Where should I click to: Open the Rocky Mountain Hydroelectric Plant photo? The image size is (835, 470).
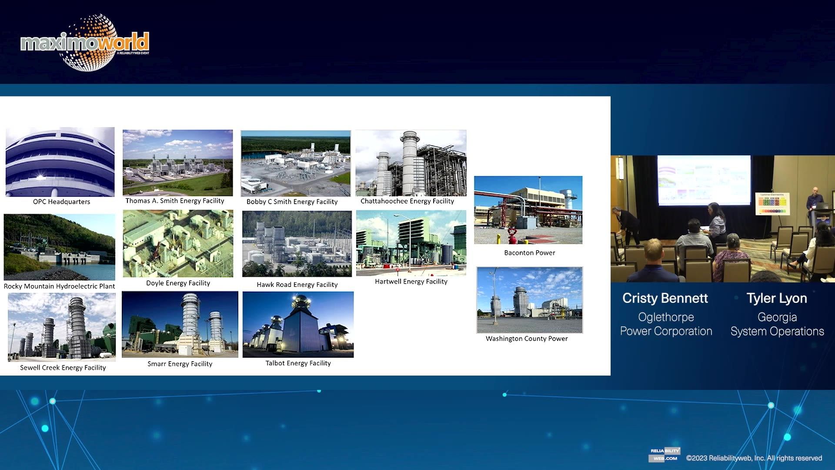(x=60, y=247)
